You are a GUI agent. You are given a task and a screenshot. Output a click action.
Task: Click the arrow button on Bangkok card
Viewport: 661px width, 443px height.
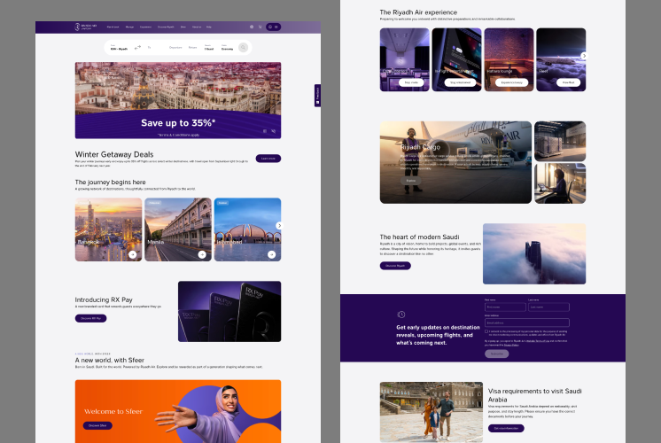133,254
